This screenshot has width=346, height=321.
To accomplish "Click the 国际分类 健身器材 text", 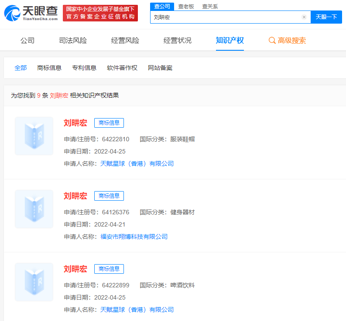I will tap(167, 212).
